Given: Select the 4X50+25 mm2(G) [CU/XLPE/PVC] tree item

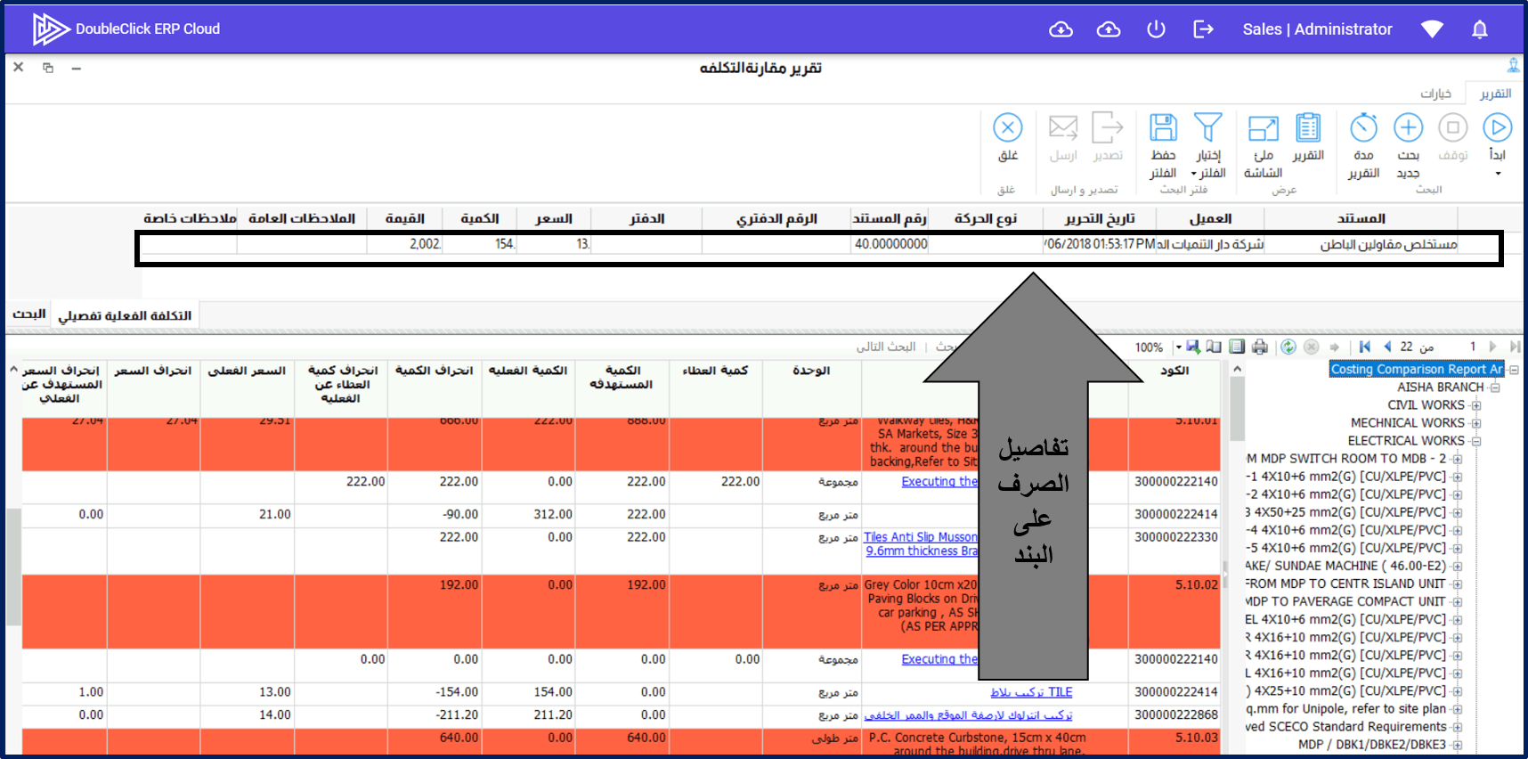Looking at the screenshot, I should click(x=1345, y=512).
